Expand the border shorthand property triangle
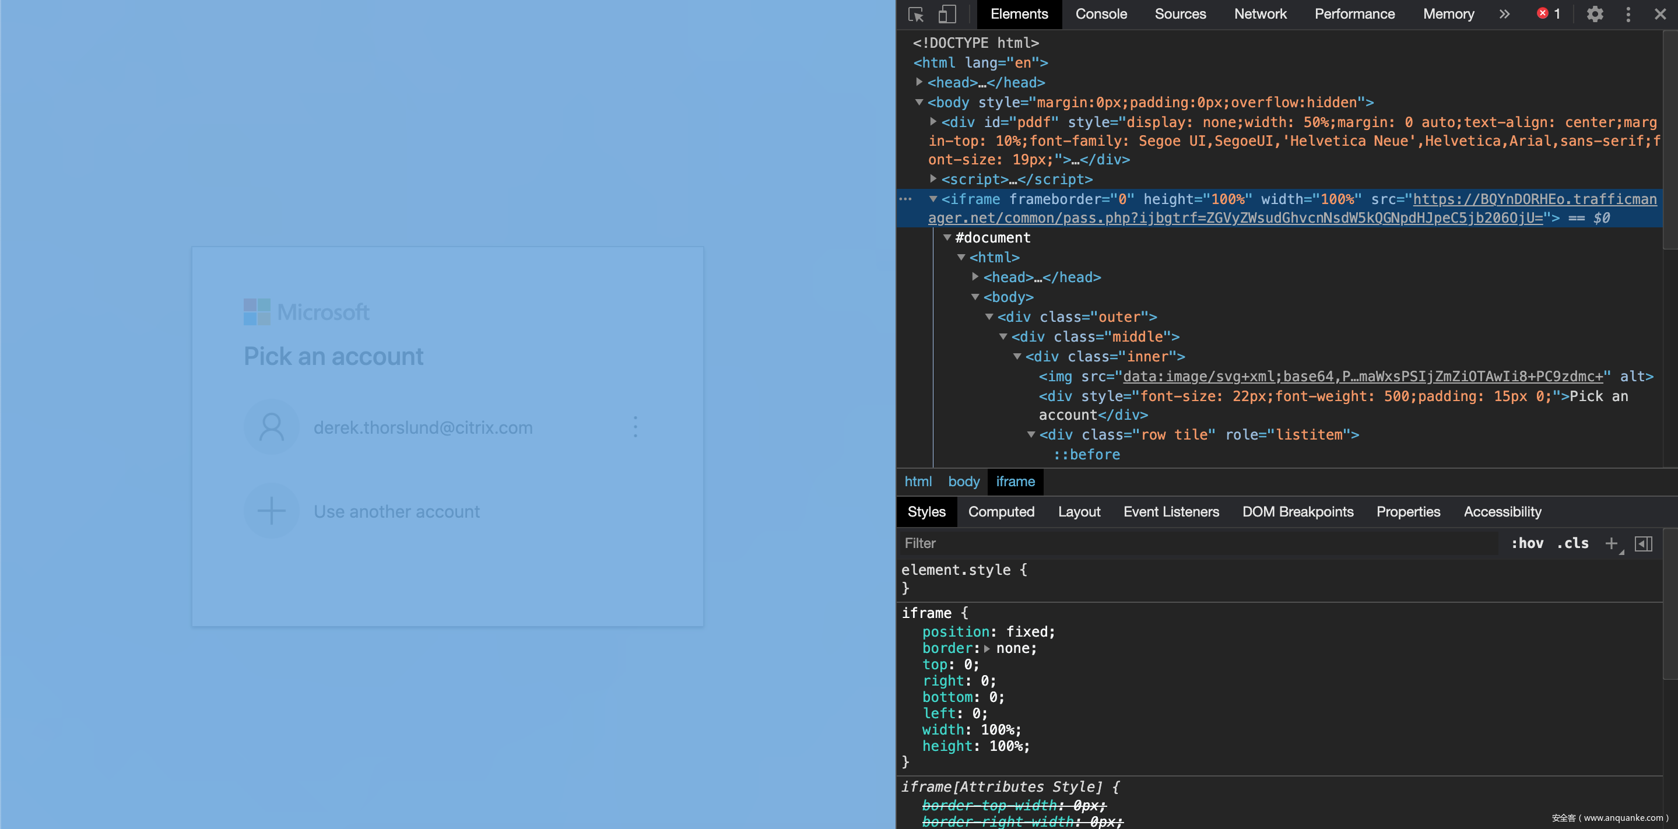Screen dimensions: 1678x829 pos(987,649)
